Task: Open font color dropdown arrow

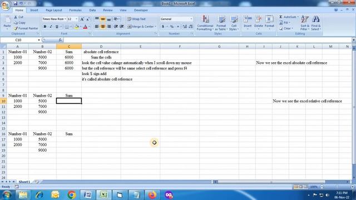Action: coord(89,27)
